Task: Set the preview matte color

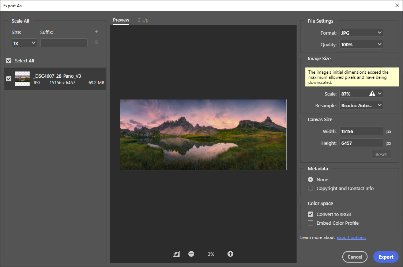Action: pos(176,254)
